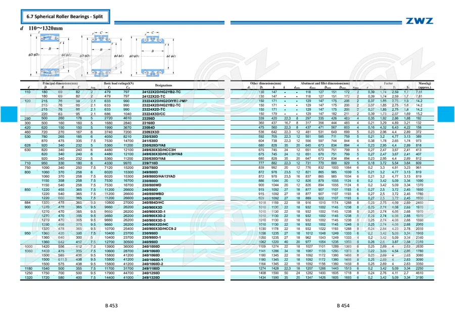
Task: Click page number 'B 453'
Action: [x=111, y=305]
